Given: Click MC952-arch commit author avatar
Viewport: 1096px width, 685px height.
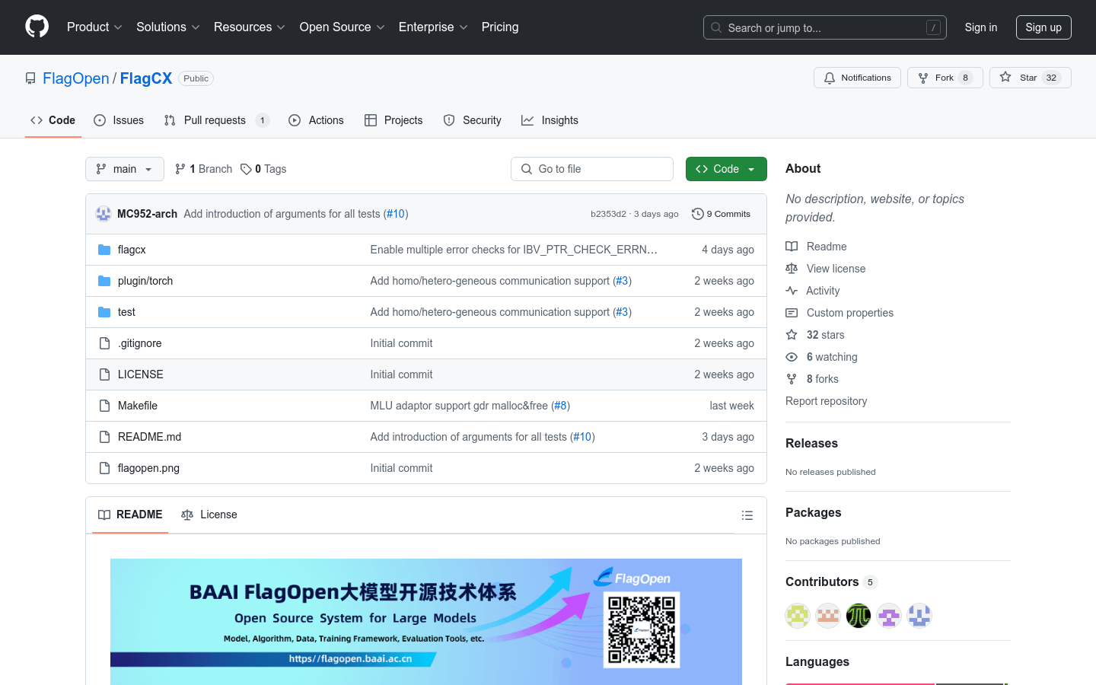Looking at the screenshot, I should point(104,214).
